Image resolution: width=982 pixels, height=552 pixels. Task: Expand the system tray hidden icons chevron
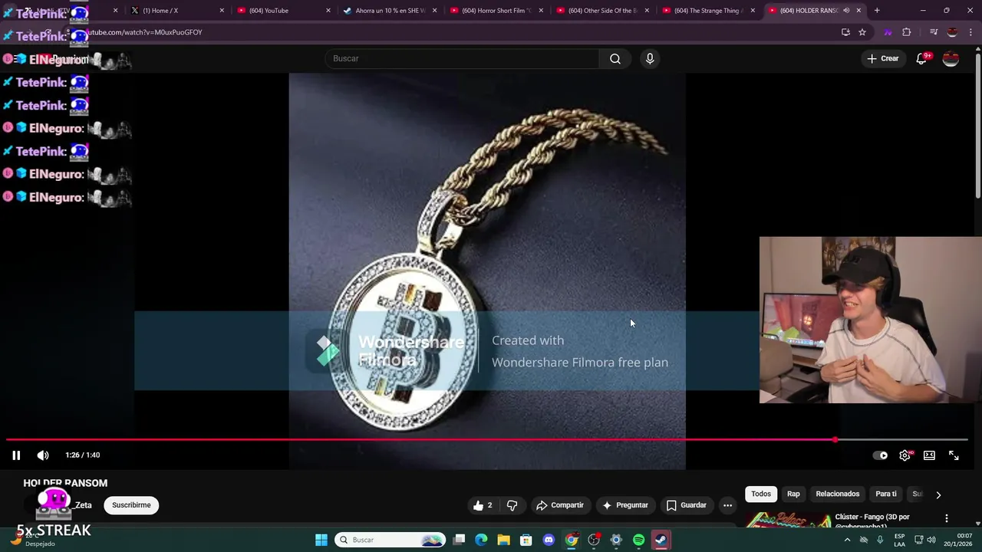[847, 540]
